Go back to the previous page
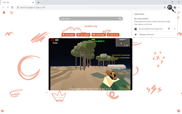The image size is (182, 114). (x=3, y=7)
